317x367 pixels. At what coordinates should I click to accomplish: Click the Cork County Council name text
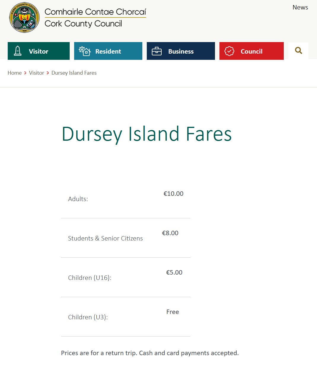(x=83, y=24)
